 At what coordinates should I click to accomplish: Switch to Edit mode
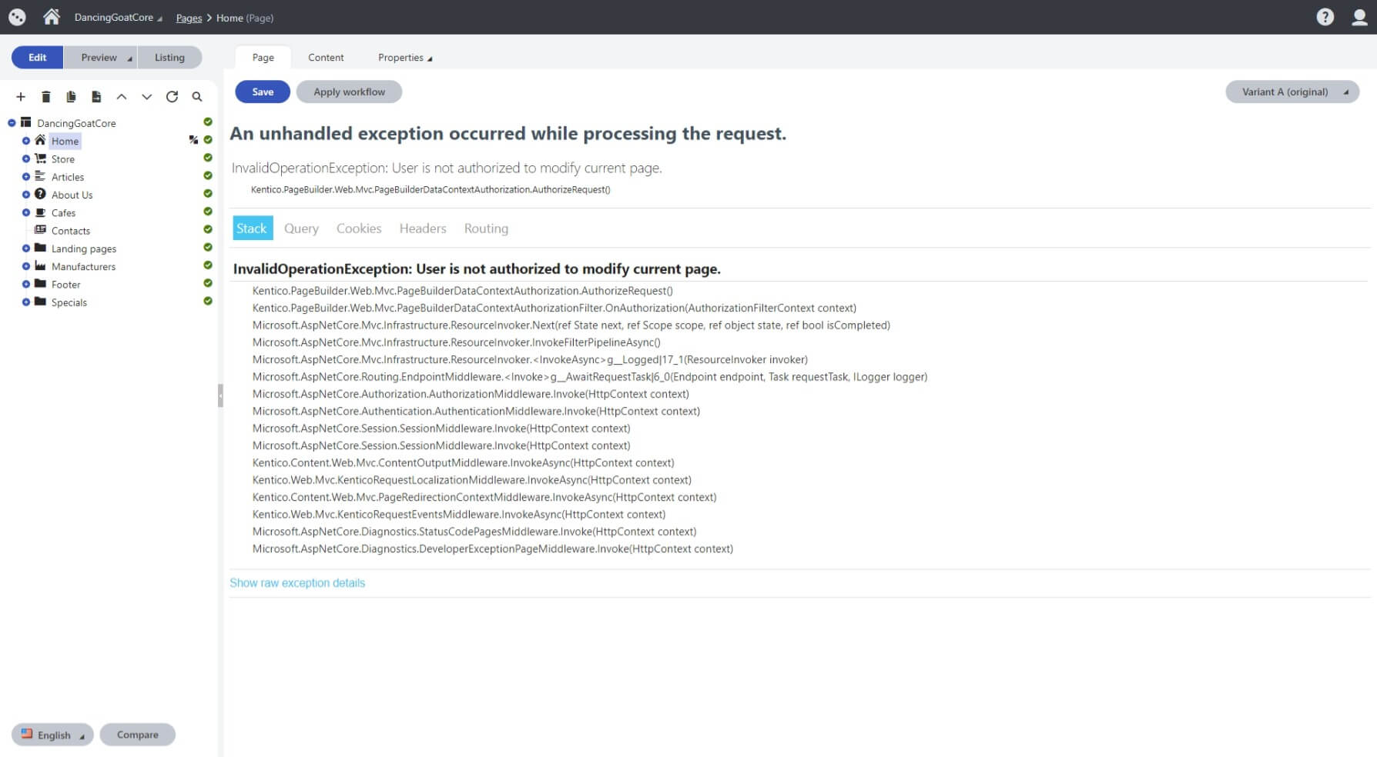37,57
